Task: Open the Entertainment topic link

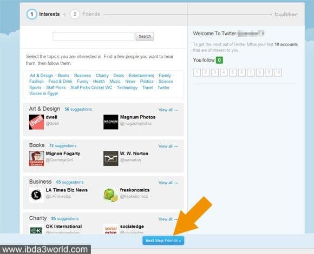Action: point(141,76)
